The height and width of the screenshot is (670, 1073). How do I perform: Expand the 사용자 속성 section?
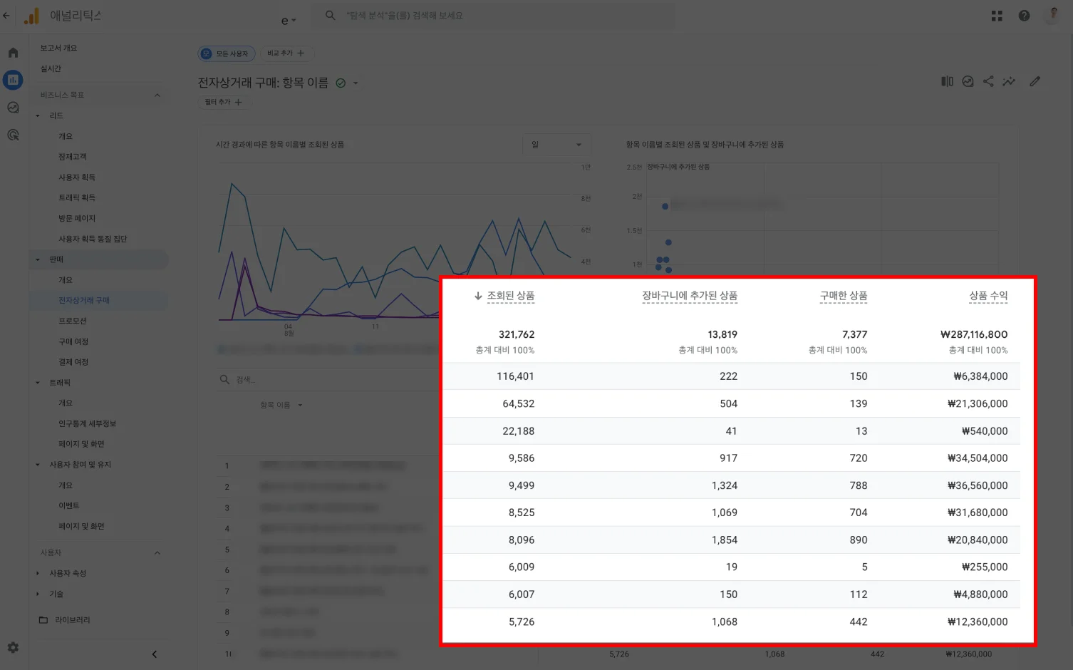pos(38,572)
